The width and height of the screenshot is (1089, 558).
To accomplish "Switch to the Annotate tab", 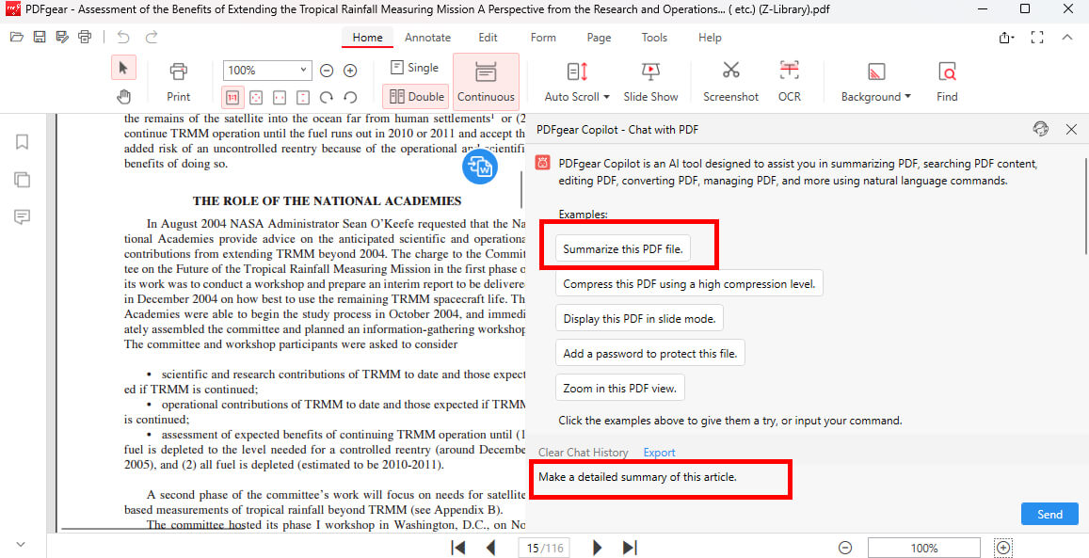I will pos(427,38).
